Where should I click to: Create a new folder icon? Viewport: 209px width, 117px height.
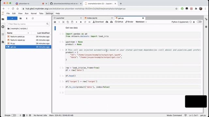coord(21,19)
